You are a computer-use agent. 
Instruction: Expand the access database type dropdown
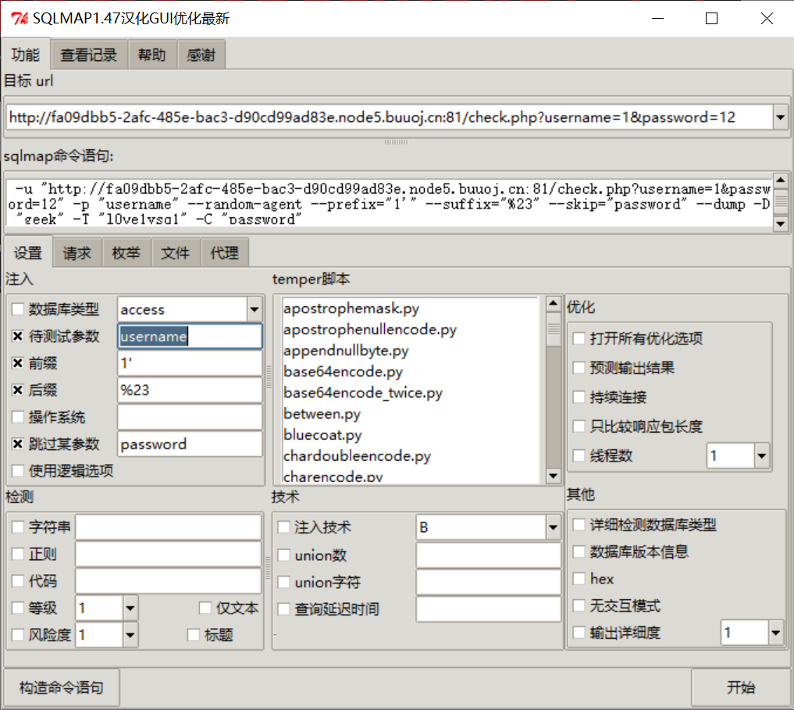tap(255, 309)
